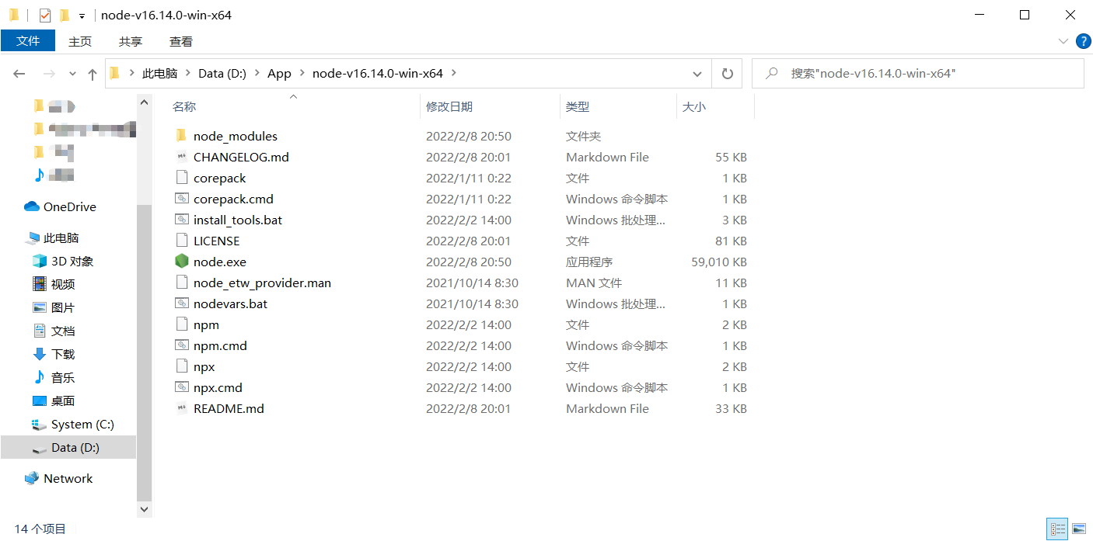
Task: Expand chevron after App in address bar
Action: click(x=302, y=74)
